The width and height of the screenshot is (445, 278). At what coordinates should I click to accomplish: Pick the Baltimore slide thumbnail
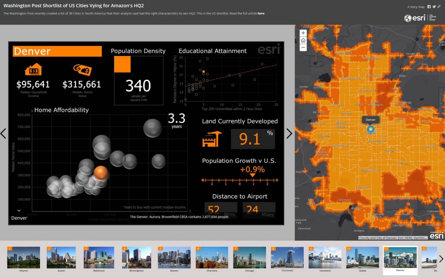click(99, 258)
